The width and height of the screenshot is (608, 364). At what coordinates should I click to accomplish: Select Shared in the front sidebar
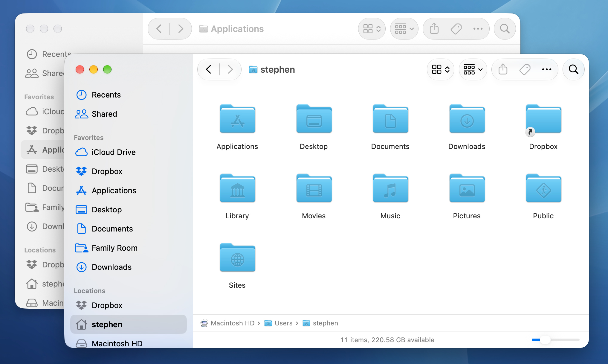point(129,114)
